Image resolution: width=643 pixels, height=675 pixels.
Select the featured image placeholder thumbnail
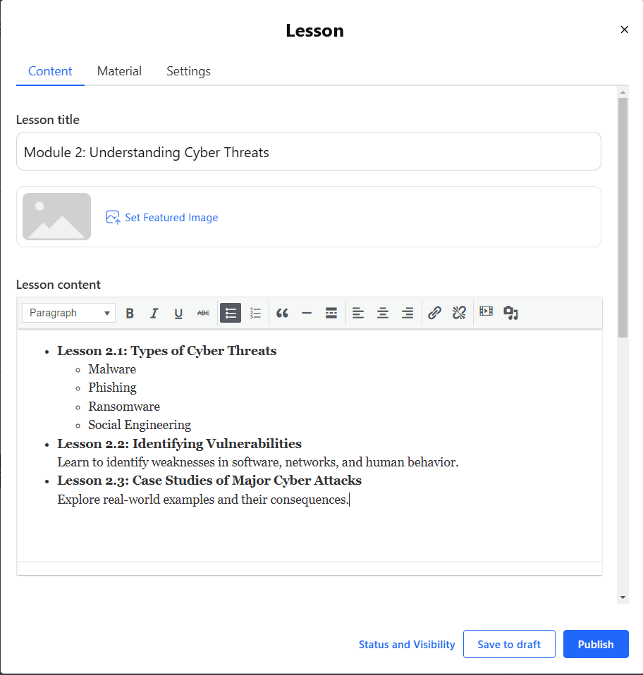pos(57,216)
